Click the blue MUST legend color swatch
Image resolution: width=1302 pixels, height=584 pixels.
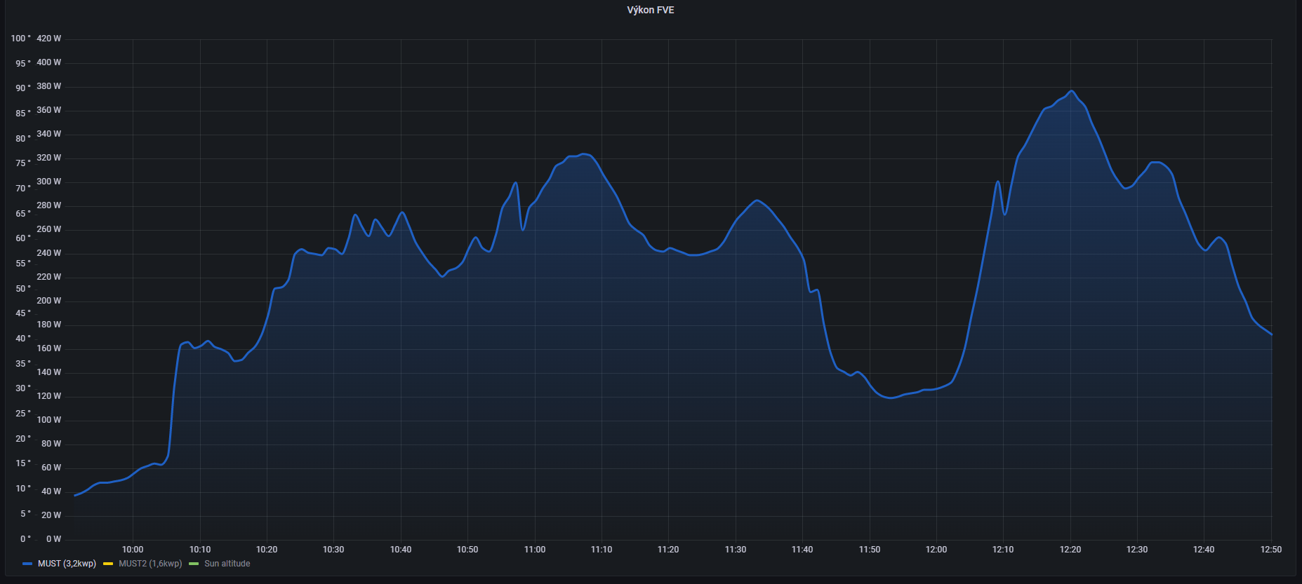(x=27, y=564)
